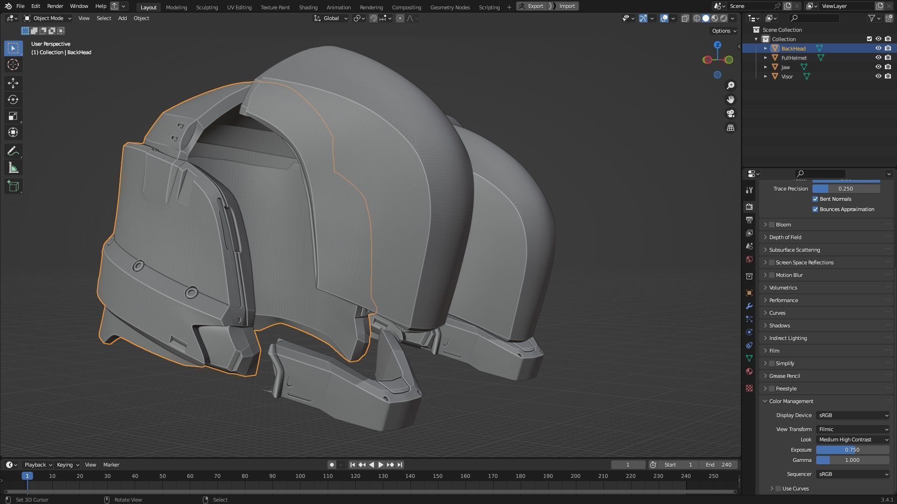This screenshot has height=504, width=897.
Task: Open the Geometry Nodes workspace tab
Action: (x=450, y=7)
